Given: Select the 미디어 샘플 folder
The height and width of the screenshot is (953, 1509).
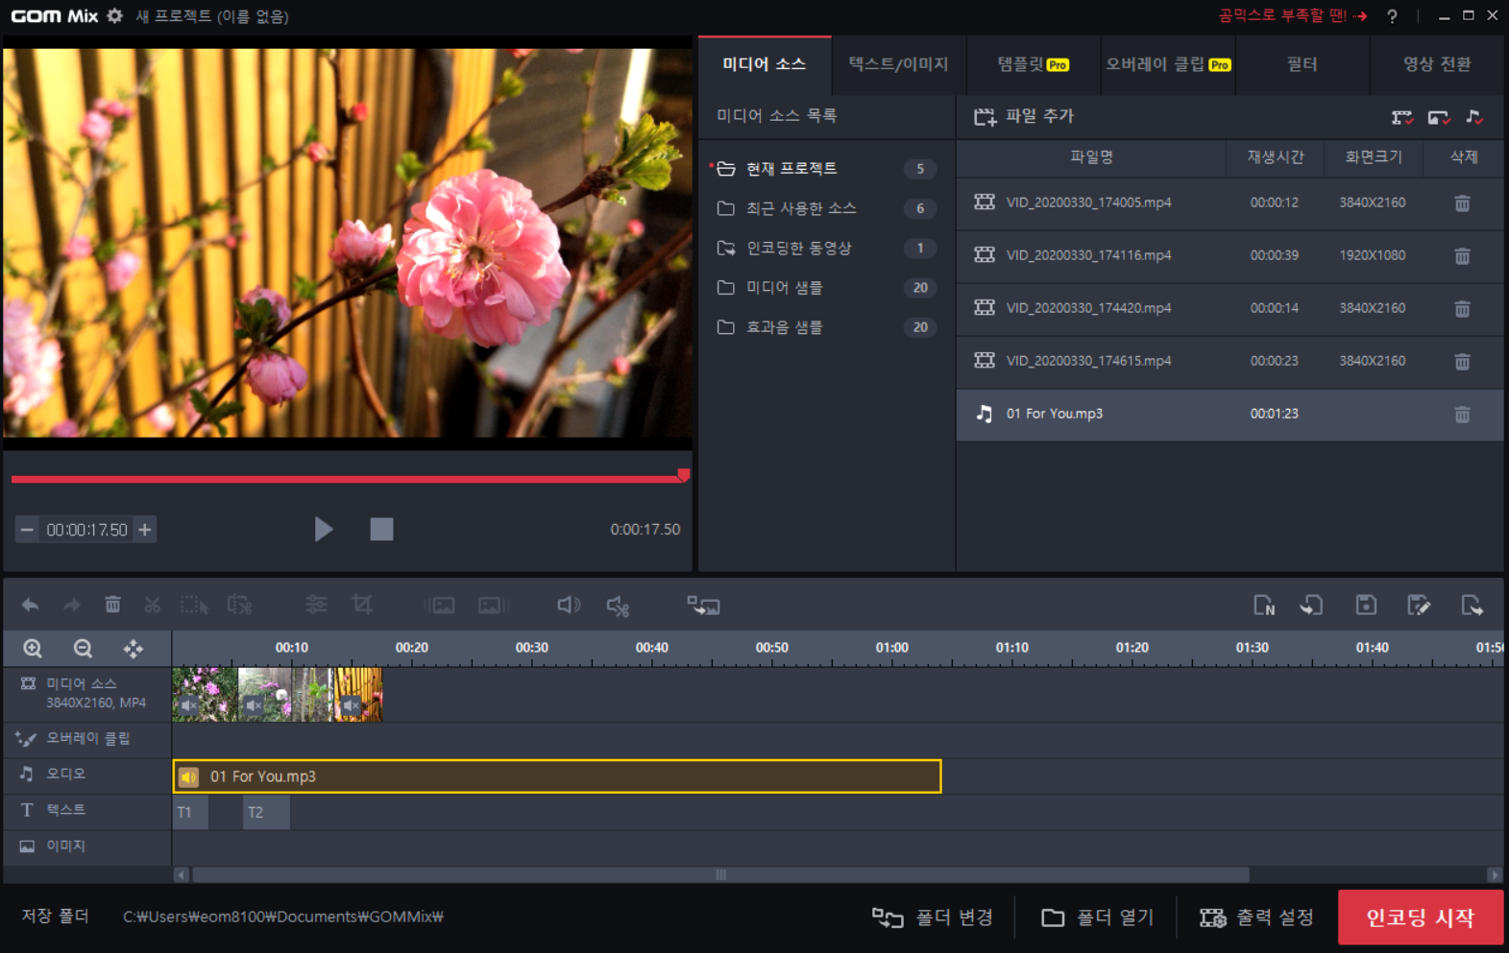Looking at the screenshot, I should 824,288.
